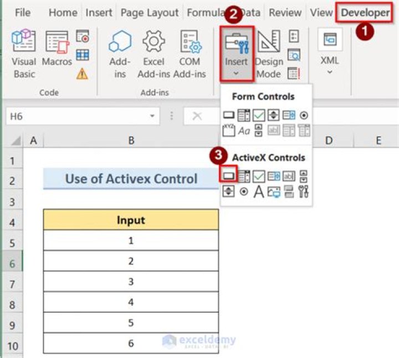Screen dimensions: 399x358
Task: Expand the Insert controls dropdown
Action: 236,54
